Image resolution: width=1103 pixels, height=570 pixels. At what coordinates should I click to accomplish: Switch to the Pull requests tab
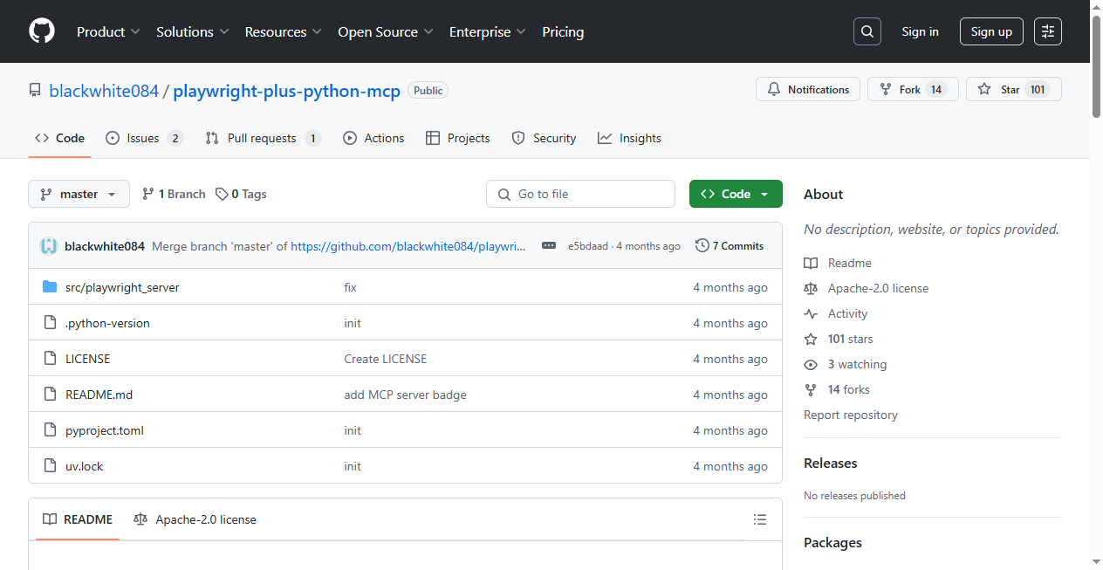coord(264,138)
